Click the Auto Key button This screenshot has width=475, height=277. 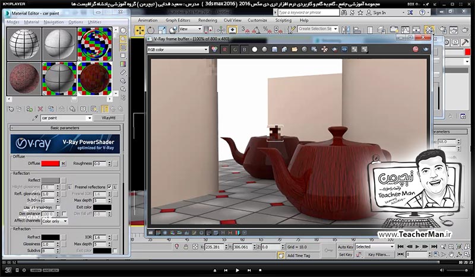click(x=346, y=247)
